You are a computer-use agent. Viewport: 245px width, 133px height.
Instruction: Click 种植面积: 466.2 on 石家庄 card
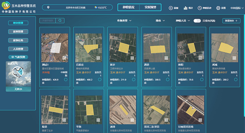[x=84, y=80]
